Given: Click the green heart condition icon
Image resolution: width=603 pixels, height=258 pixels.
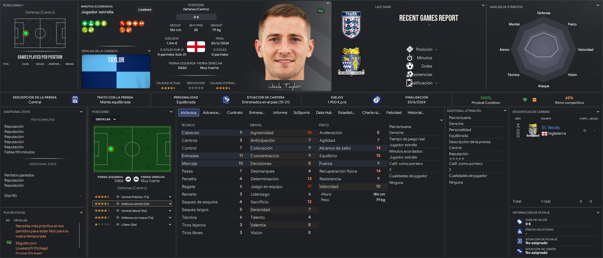Looking at the screenshot, I should pyautogui.click(x=525, y=100).
